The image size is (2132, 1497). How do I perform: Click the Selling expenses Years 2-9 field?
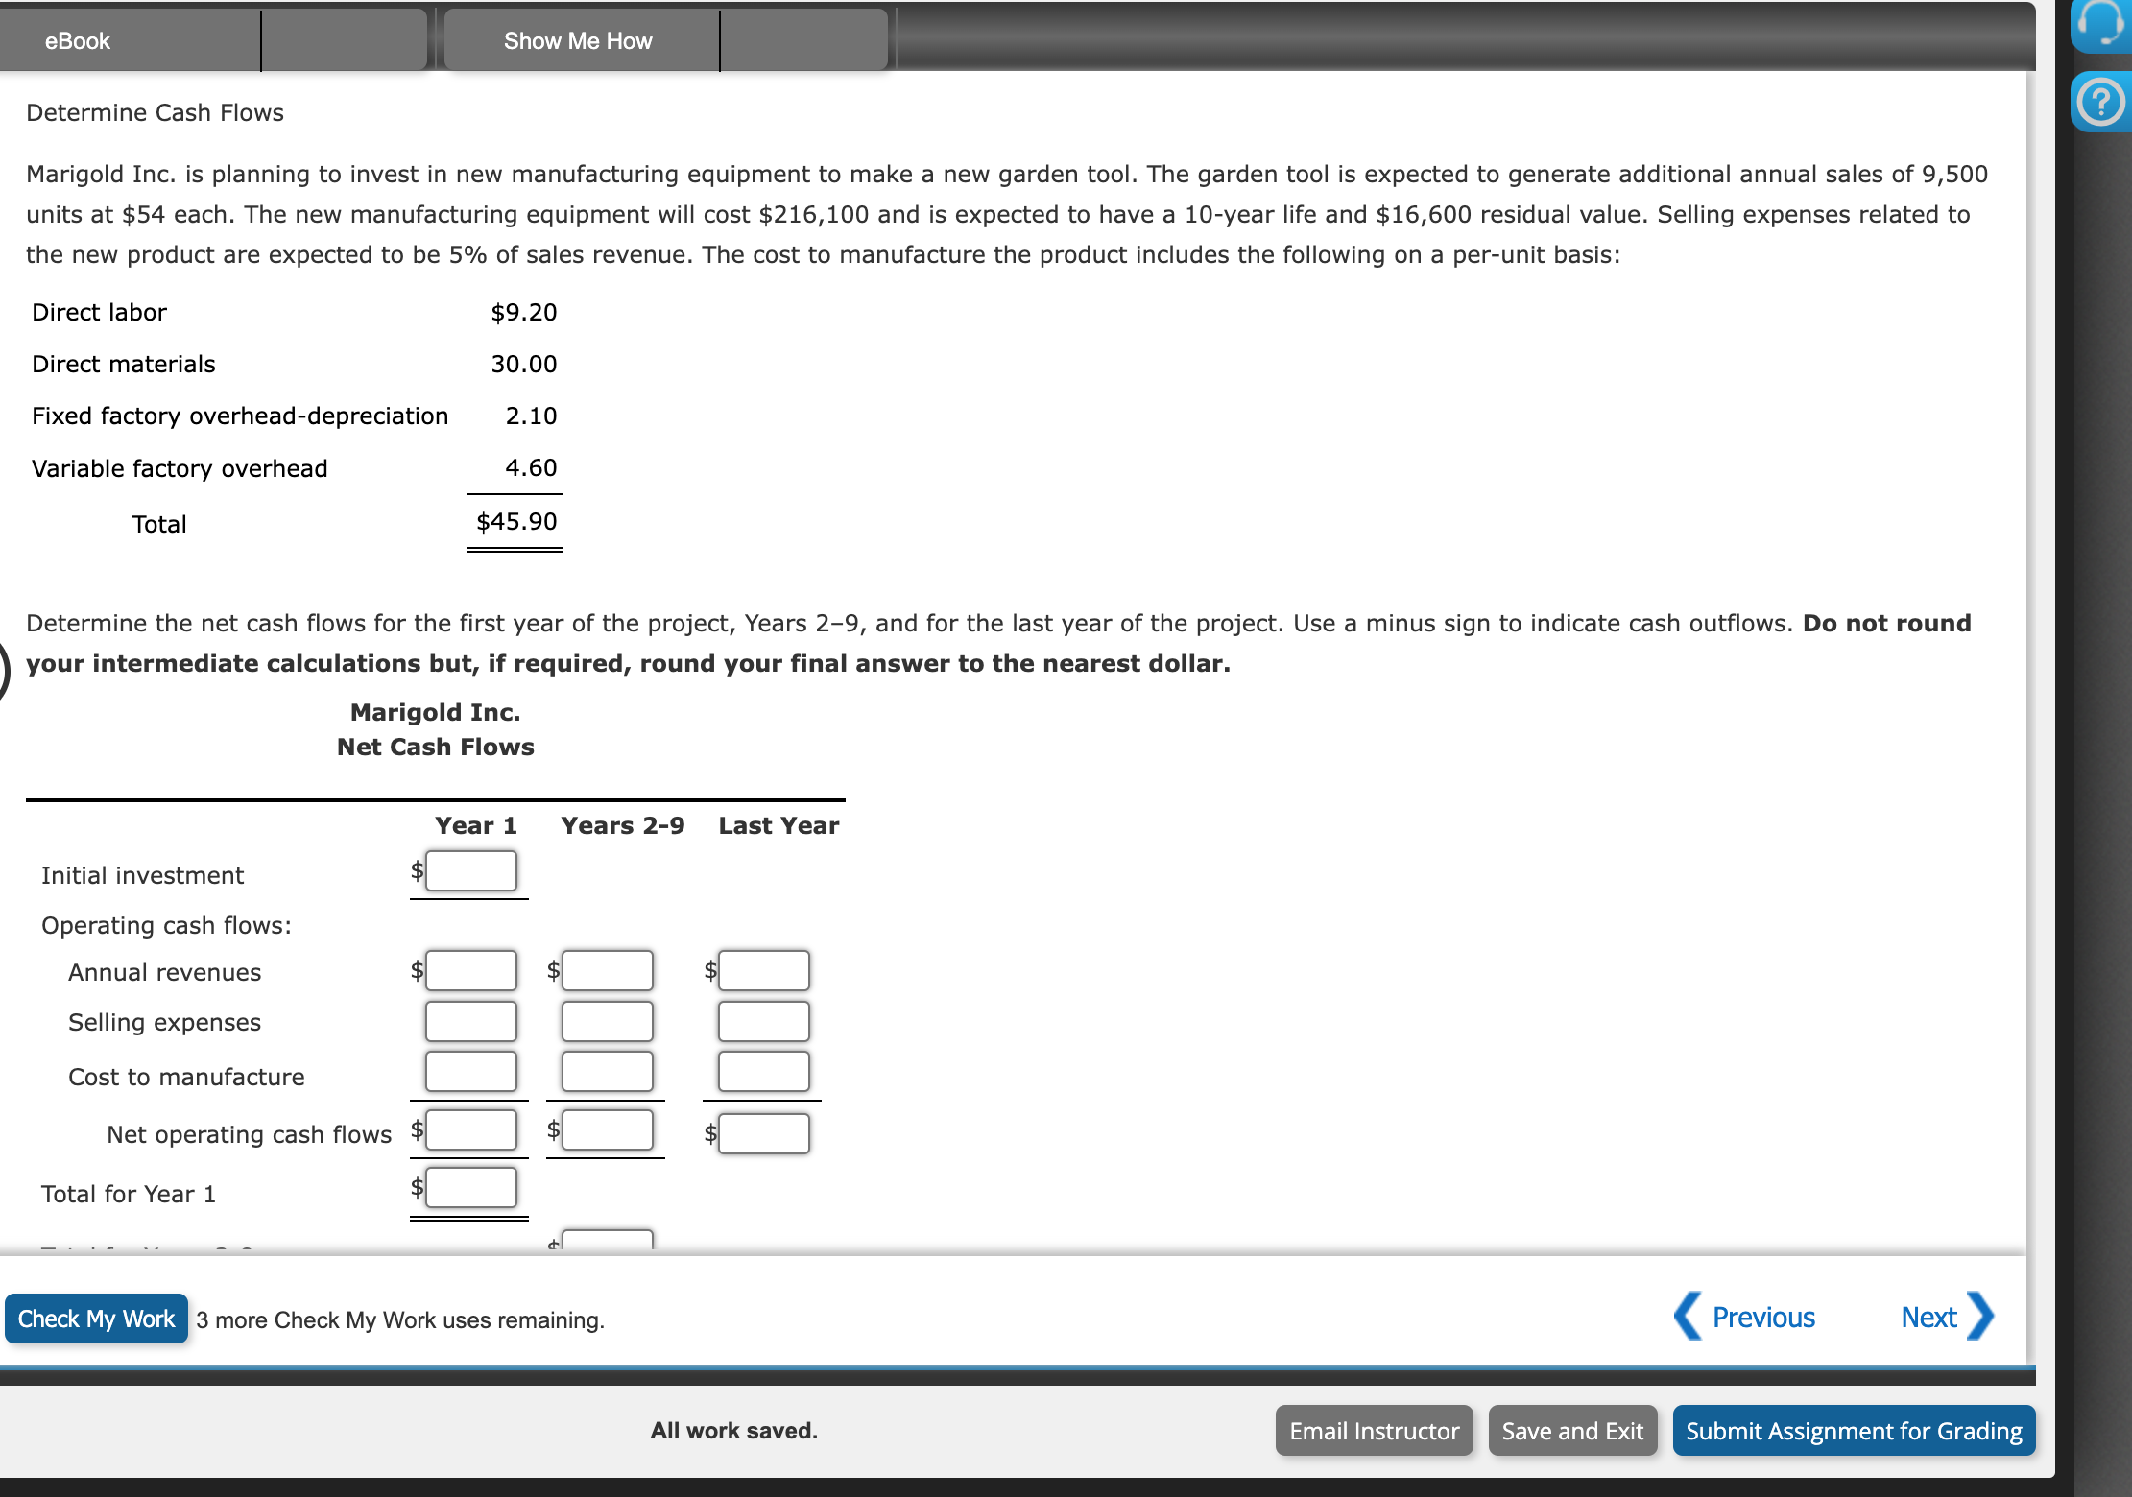click(x=606, y=1020)
